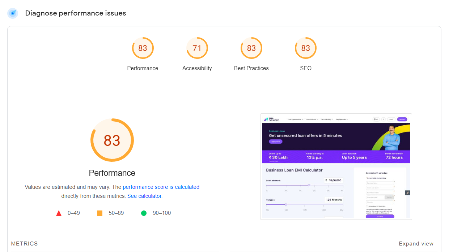Click the '50–89' range text
Viewport: 449px width, 252px height.
(x=116, y=213)
